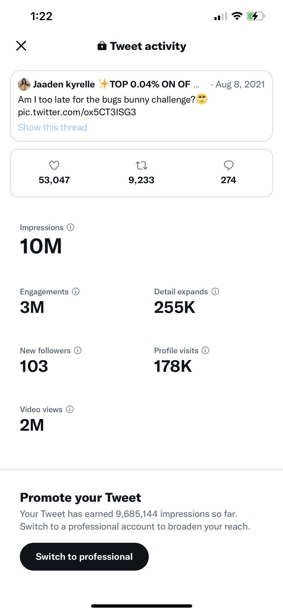Tap the home indicator bar at bottom

141,606
